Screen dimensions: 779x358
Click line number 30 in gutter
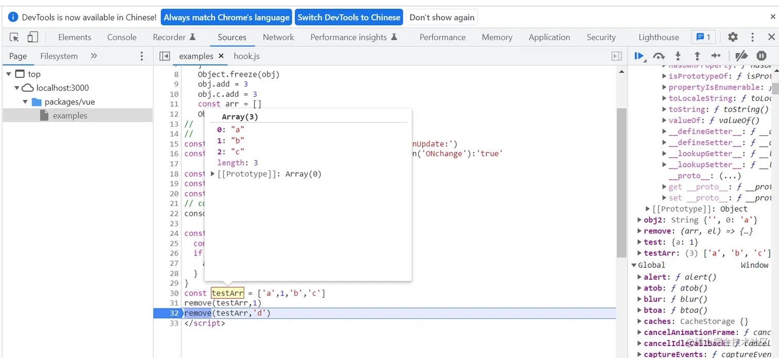tap(174, 293)
